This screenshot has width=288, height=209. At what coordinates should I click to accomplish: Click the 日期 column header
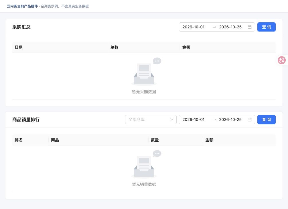tap(60, 47)
